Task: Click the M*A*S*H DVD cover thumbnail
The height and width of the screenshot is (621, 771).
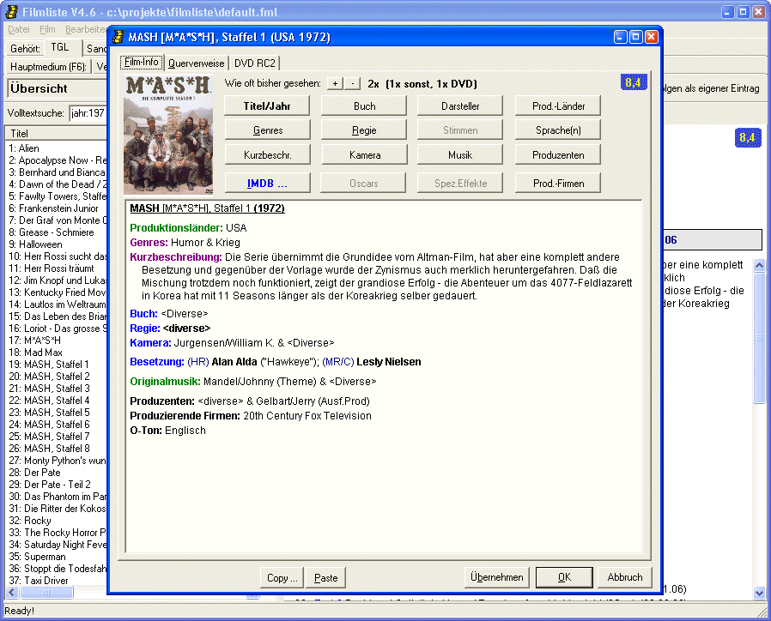Action: tap(168, 135)
